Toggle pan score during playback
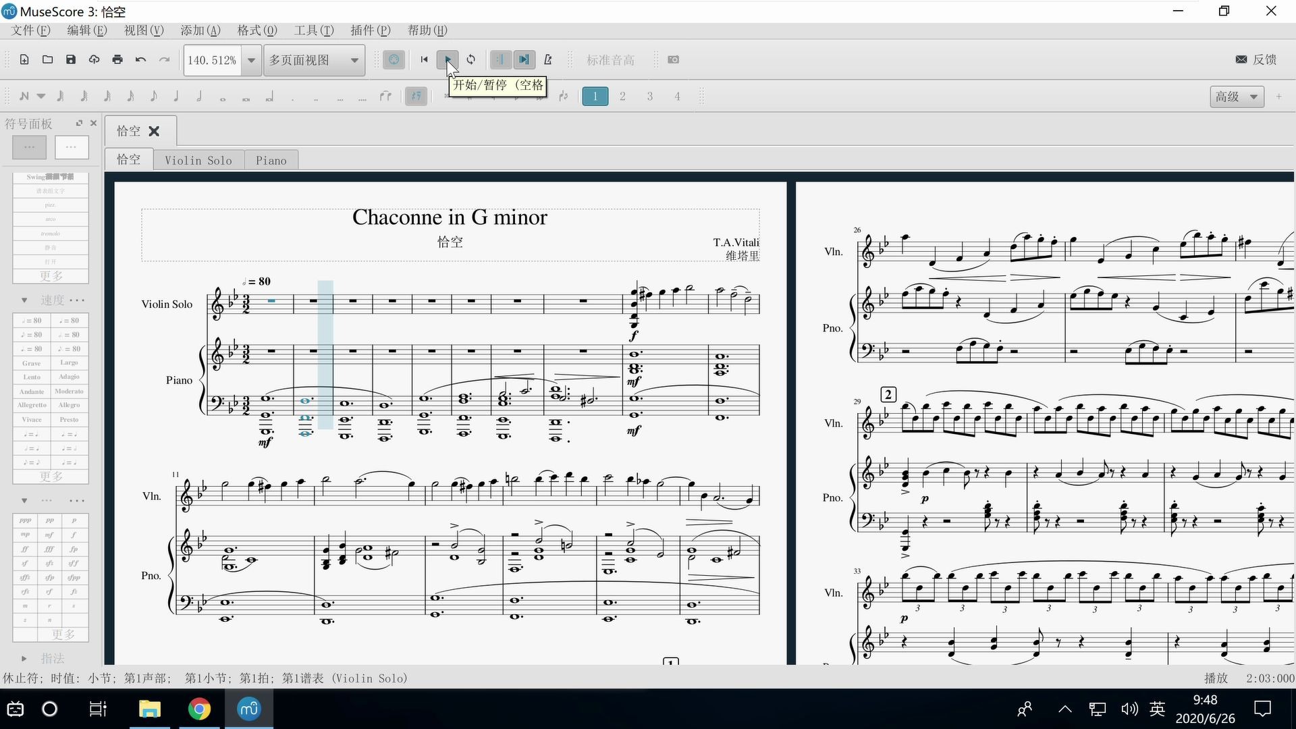1296x729 pixels. click(524, 59)
